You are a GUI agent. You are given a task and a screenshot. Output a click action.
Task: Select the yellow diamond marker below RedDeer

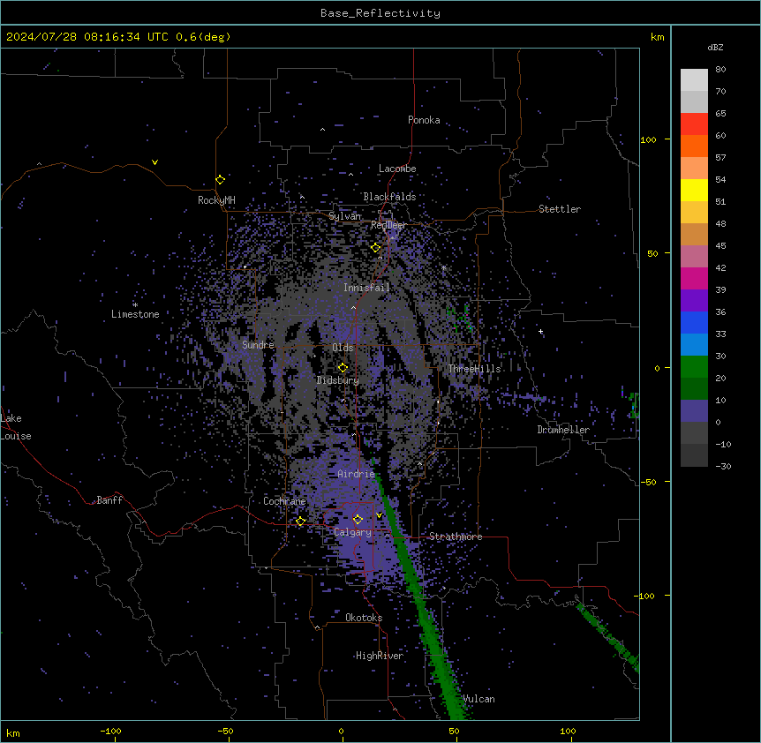coord(375,248)
